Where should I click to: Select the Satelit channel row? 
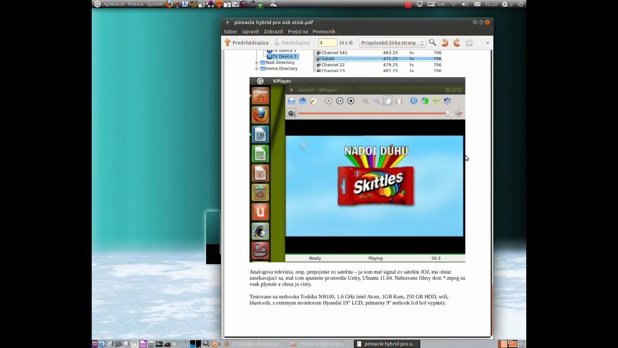click(379, 58)
